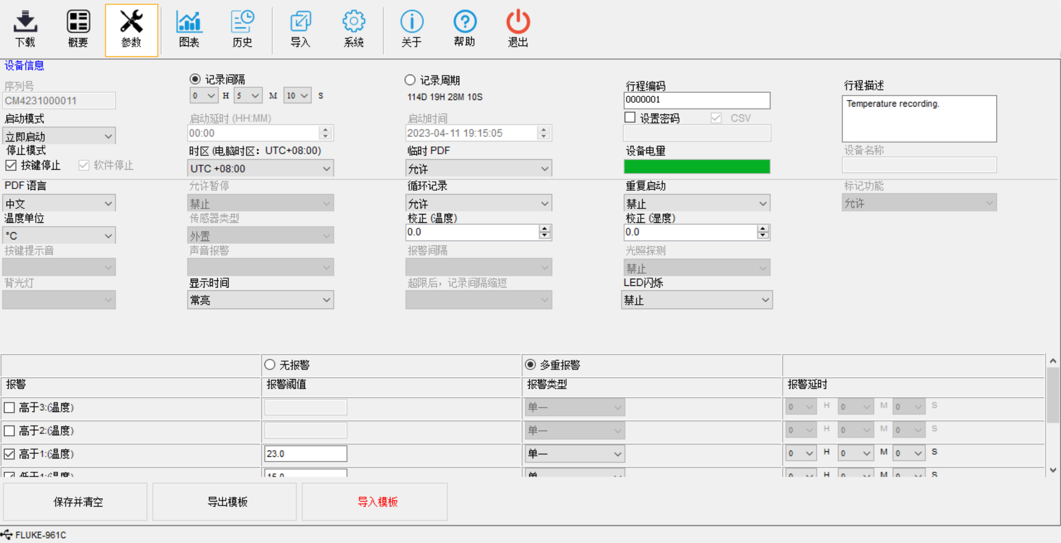This screenshot has height=543, width=1061.
Task: Click the 导出模板 button
Action: point(225,502)
